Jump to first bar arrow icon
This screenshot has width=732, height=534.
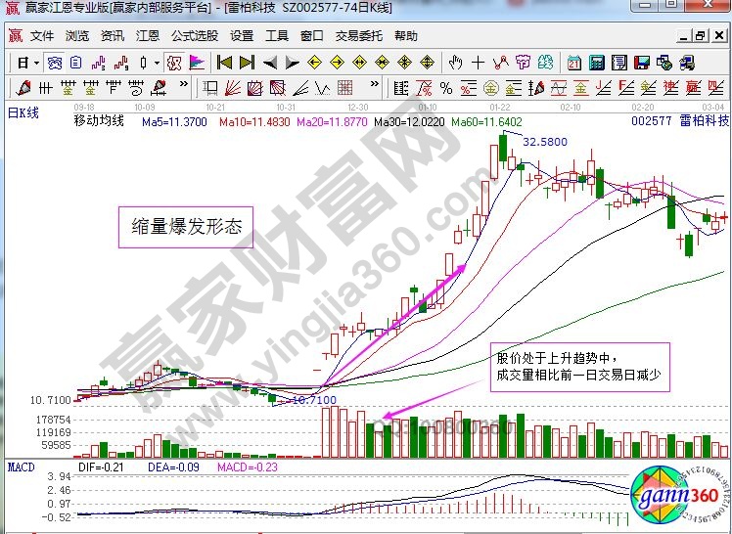(x=223, y=63)
